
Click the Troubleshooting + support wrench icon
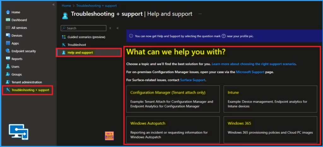[8, 90]
